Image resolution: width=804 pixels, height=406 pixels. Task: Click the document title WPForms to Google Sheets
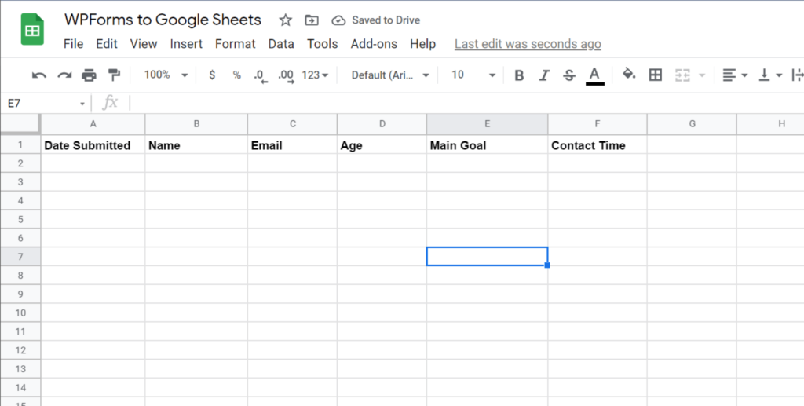pos(163,20)
